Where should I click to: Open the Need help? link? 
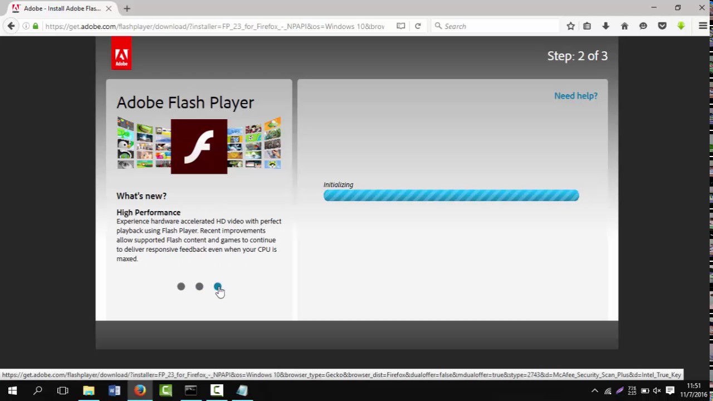[576, 96]
